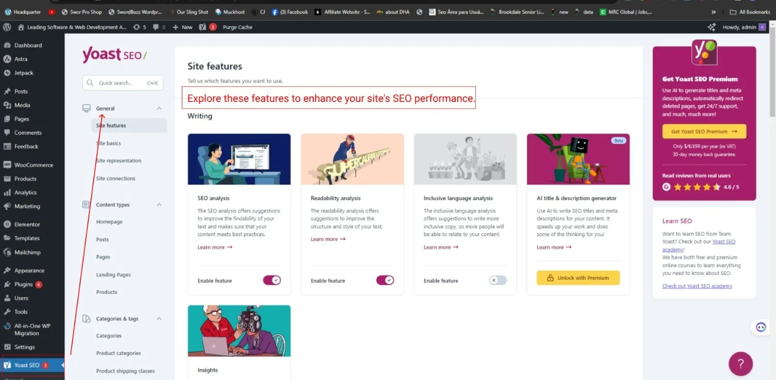This screenshot has width=776, height=380.
Task: Click the Comments sidebar icon
Action: point(7,132)
